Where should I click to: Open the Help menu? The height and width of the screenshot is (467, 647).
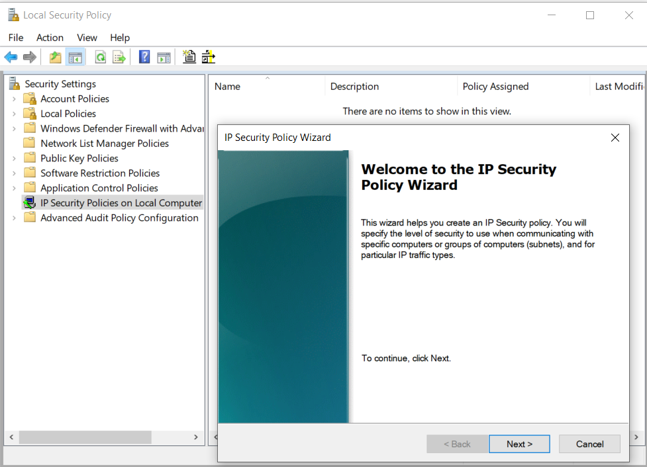click(x=120, y=38)
